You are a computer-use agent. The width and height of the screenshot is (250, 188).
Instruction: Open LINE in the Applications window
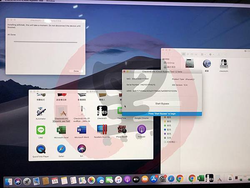tap(41, 130)
